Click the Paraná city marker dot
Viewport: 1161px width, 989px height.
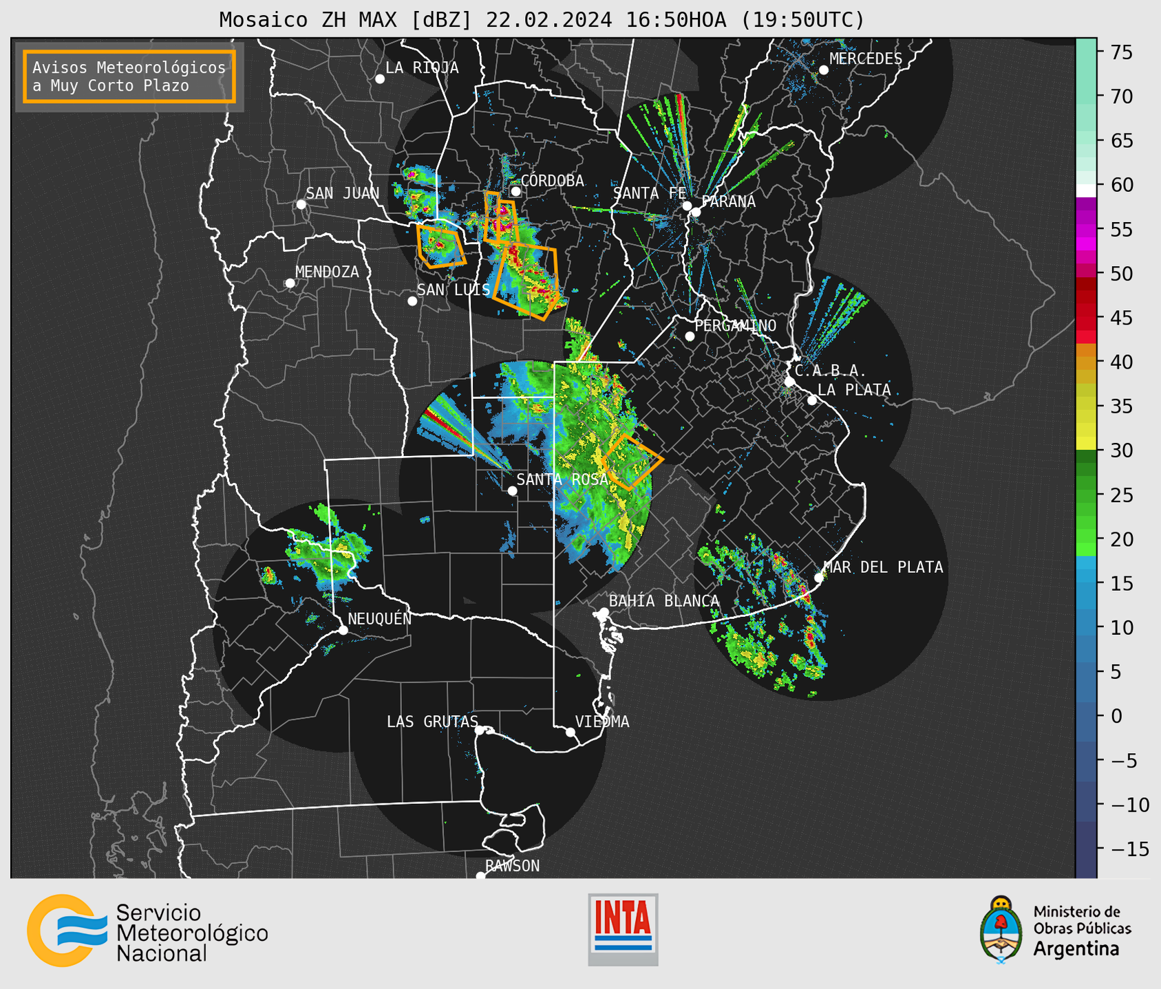click(696, 212)
